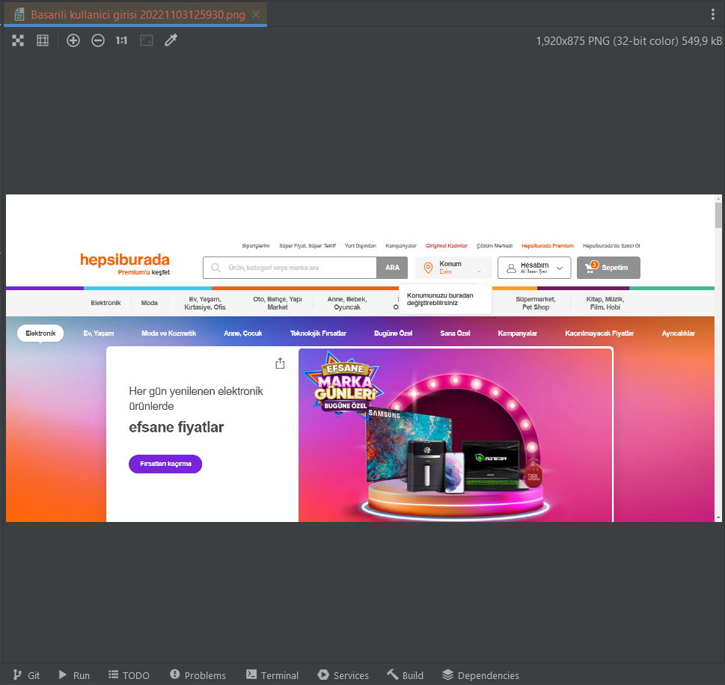This screenshot has width=725, height=685.
Task: Click the share icon on banner card
Action: tap(280, 363)
